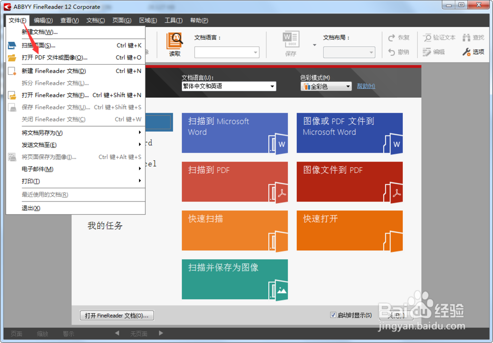Select the 扫描并保存为图像 tile
The width and height of the screenshot is (493, 343).
coord(235,279)
